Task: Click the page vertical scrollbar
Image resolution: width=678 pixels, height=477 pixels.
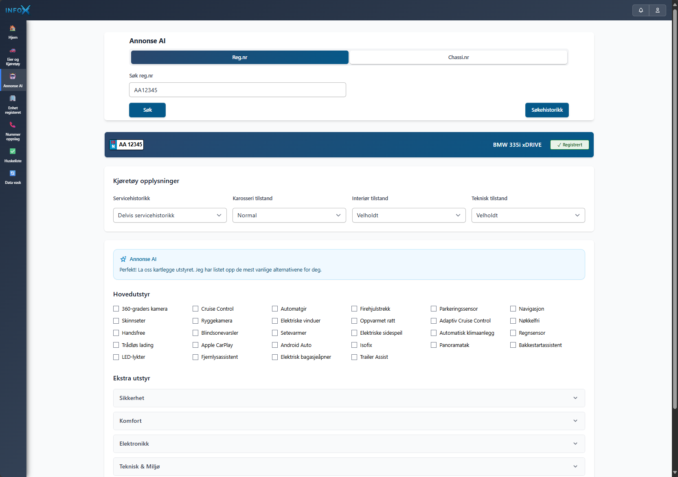Action: pyautogui.click(x=675, y=204)
